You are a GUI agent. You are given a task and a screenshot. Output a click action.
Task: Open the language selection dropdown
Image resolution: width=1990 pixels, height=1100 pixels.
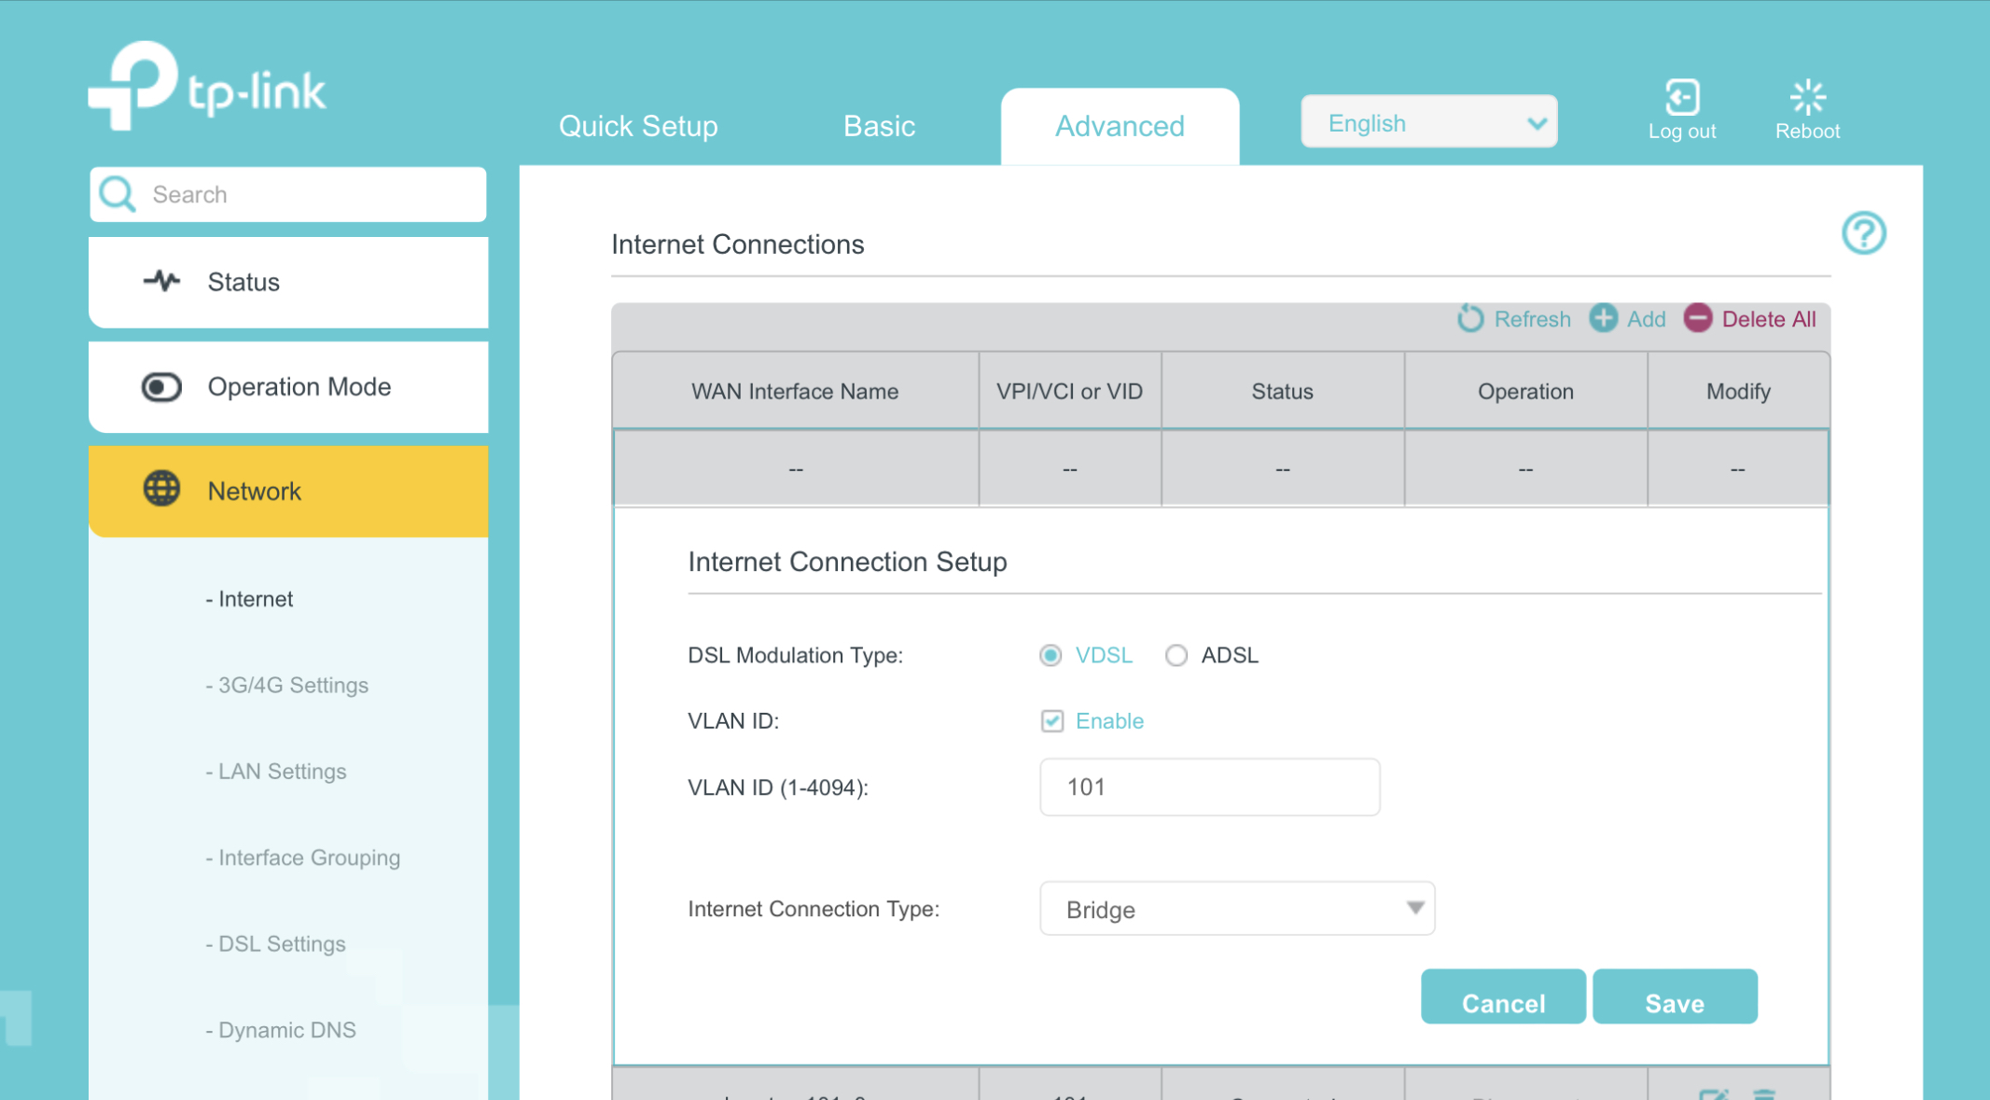pos(1429,121)
